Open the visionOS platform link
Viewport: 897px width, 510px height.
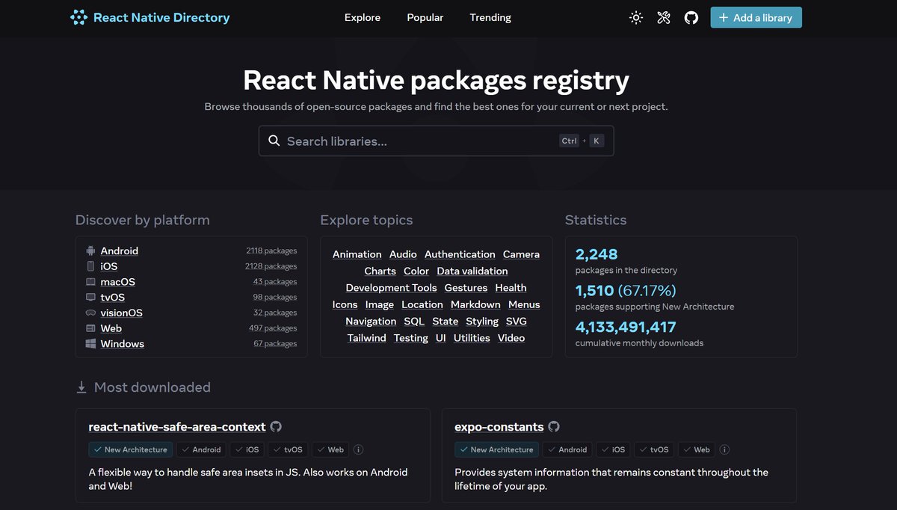click(x=122, y=313)
